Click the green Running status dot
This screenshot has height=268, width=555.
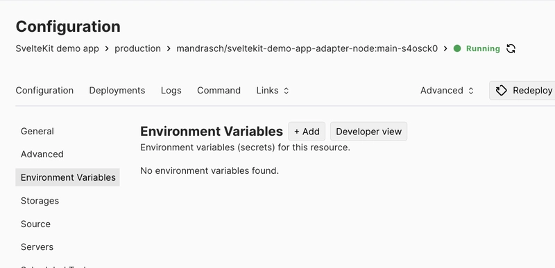[x=457, y=48]
